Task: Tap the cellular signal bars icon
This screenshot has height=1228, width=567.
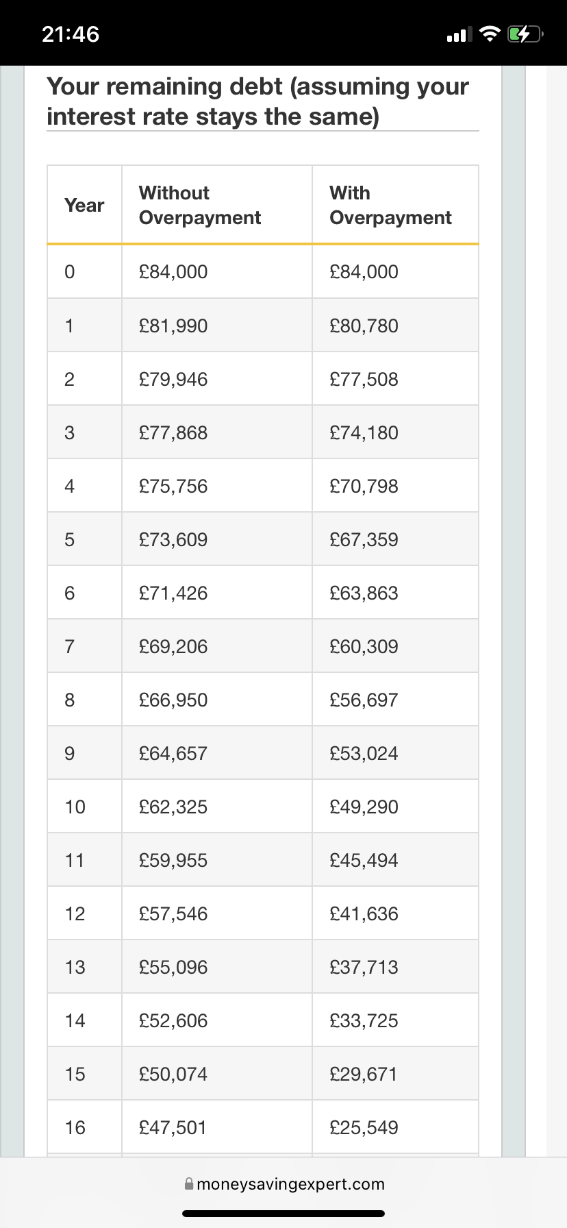Action: point(459,34)
